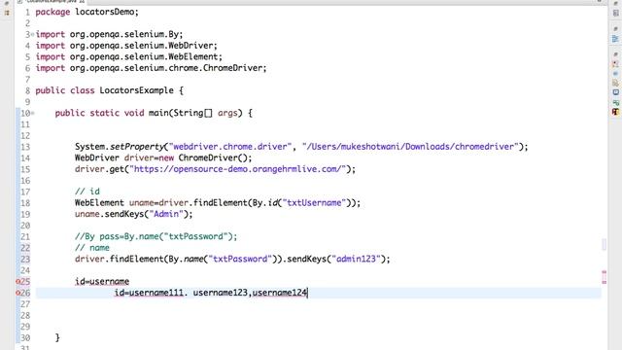Click the "txtUsername" string on line 18
The image size is (622, 350).
pos(314,203)
